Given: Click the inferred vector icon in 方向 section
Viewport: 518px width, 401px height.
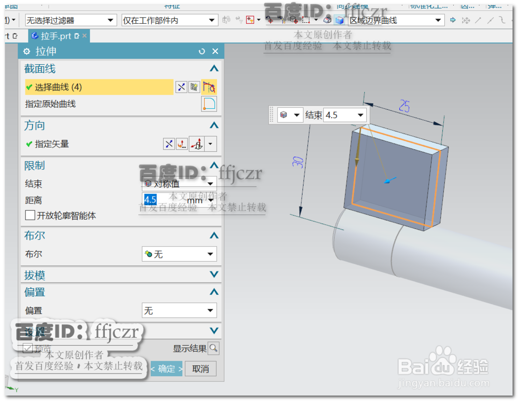Looking at the screenshot, I should click(x=197, y=144).
